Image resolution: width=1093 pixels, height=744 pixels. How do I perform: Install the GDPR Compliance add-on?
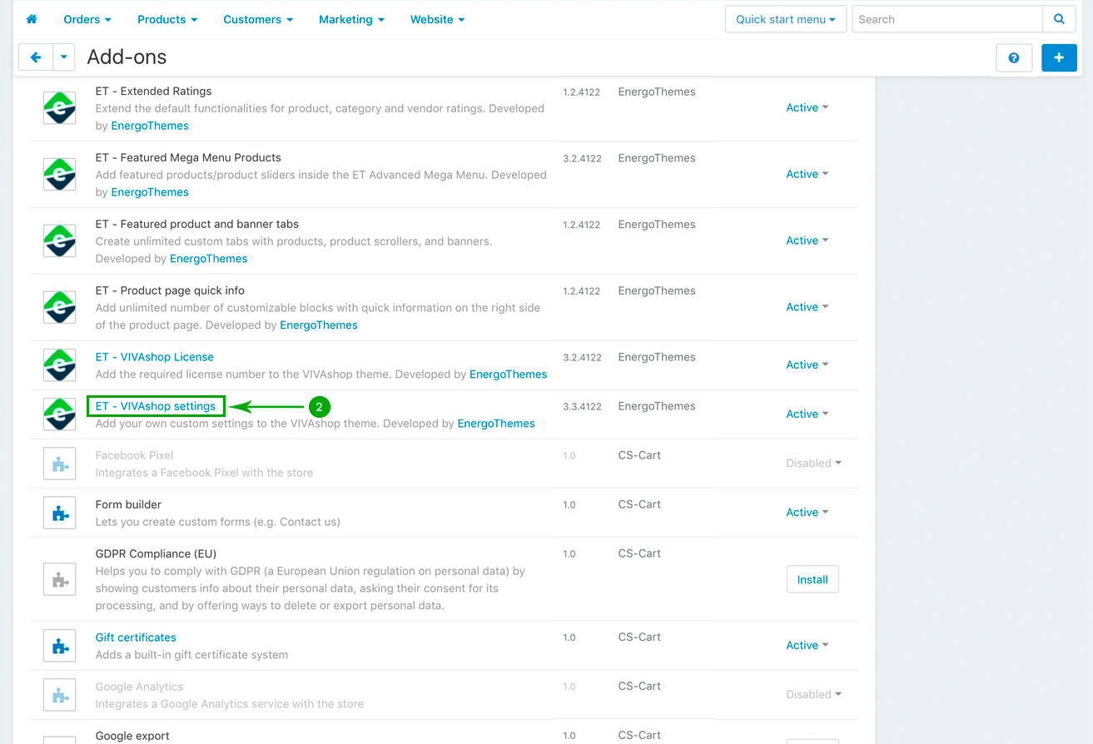tap(812, 580)
